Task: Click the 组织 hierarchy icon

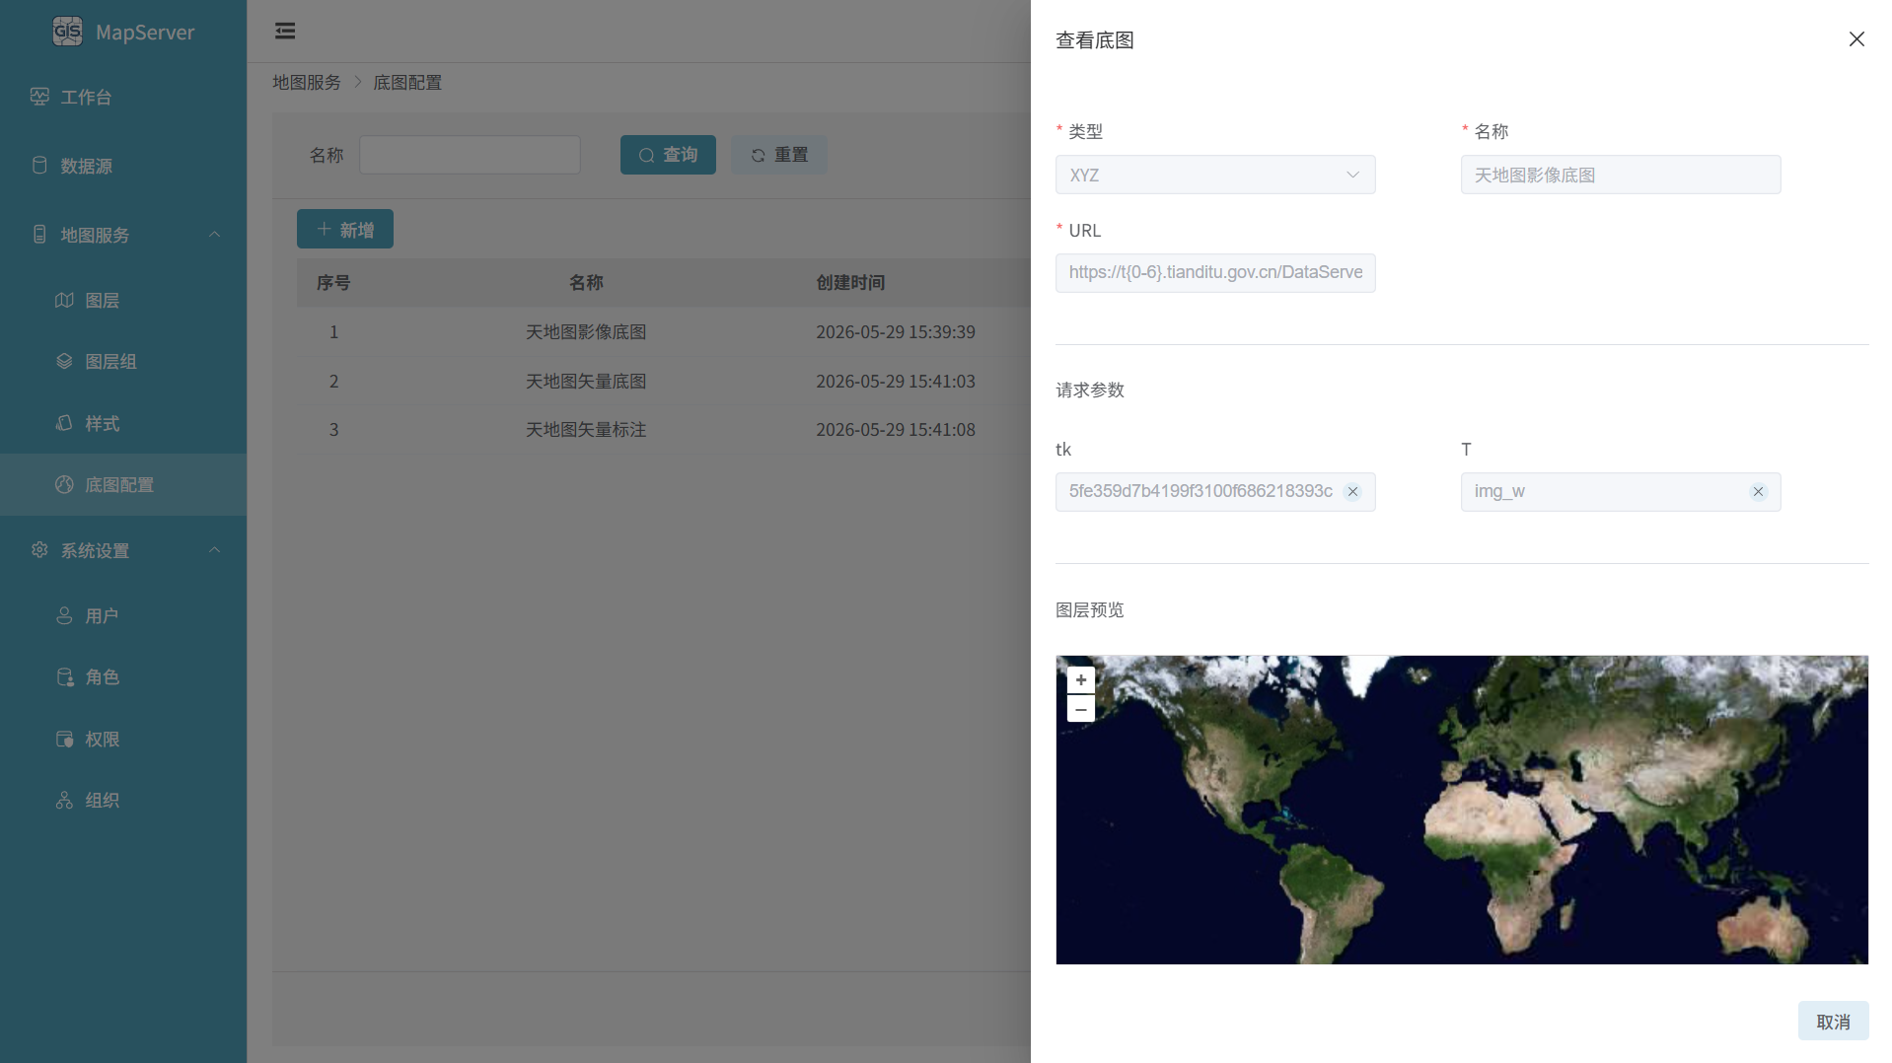Action: pos(64,800)
